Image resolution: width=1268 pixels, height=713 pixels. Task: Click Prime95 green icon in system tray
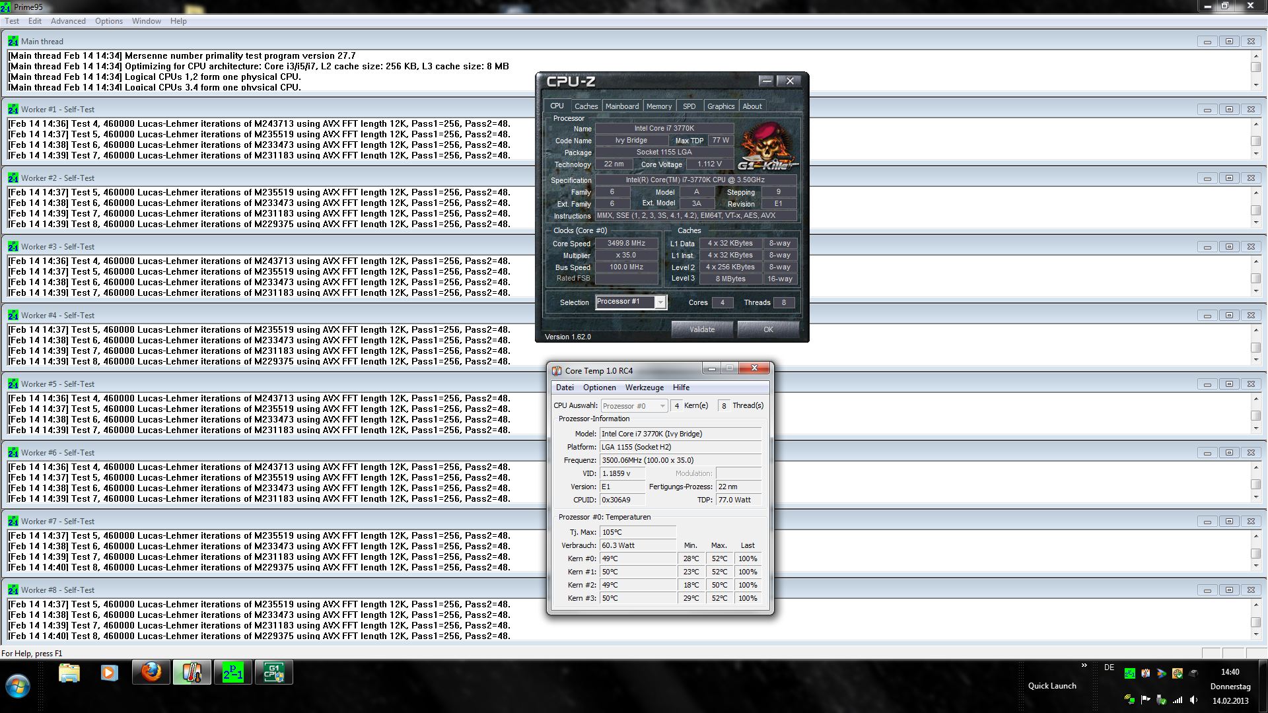coord(1130,673)
